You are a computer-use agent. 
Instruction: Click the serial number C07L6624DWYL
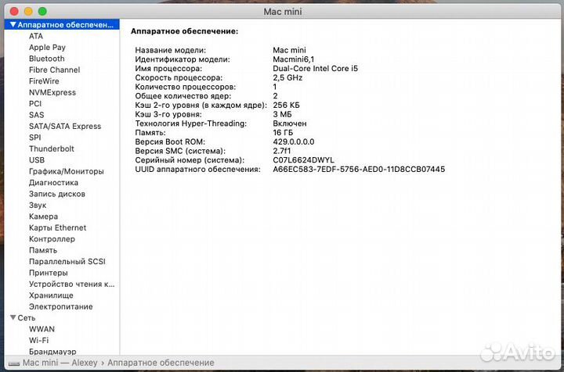[x=303, y=160]
